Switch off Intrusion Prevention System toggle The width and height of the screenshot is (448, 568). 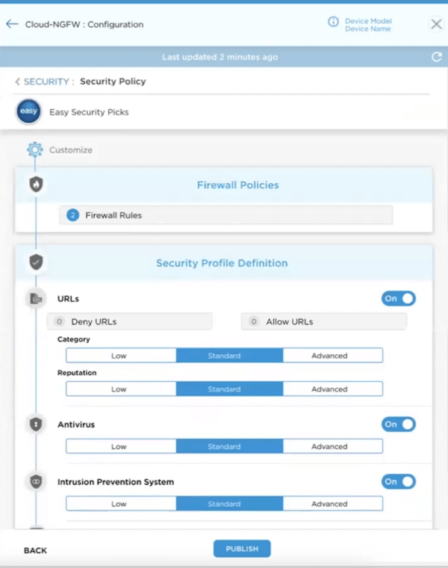399,482
